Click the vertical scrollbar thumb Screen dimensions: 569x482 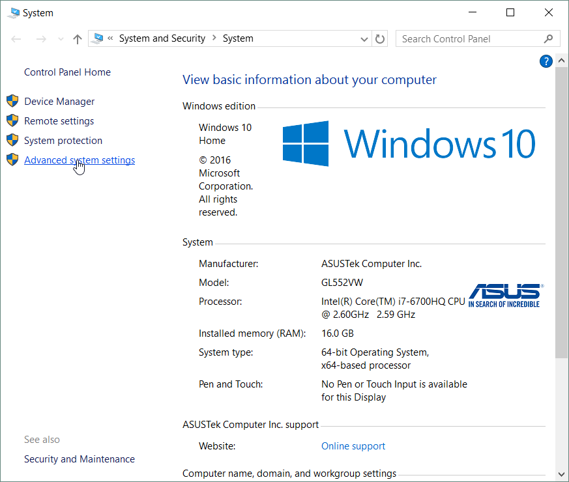(x=561, y=212)
